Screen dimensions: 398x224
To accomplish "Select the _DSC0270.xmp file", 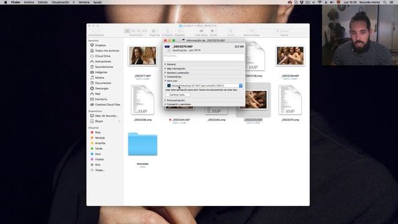I will [290, 100].
